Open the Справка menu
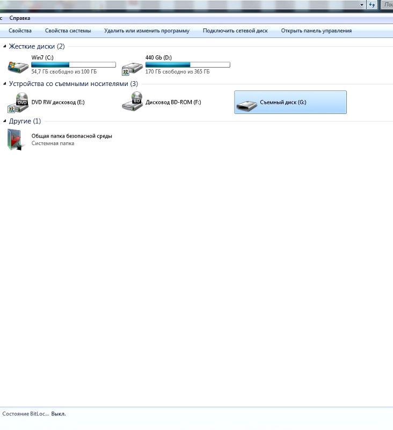The height and width of the screenshot is (430, 393). click(x=20, y=18)
